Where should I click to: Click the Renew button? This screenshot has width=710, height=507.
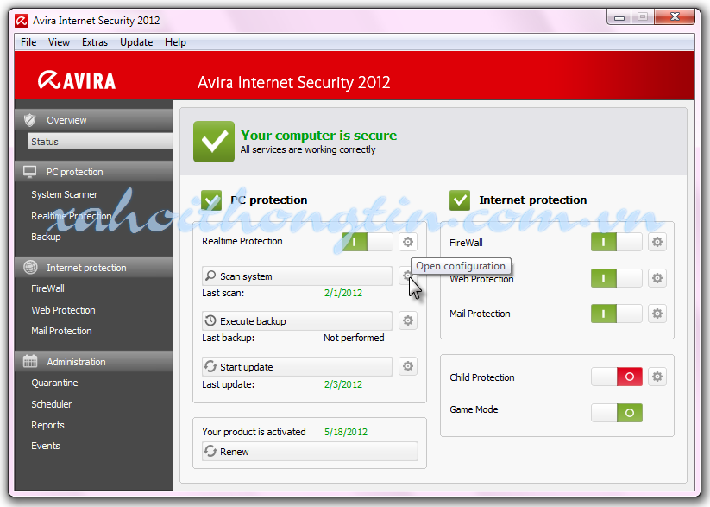point(310,451)
